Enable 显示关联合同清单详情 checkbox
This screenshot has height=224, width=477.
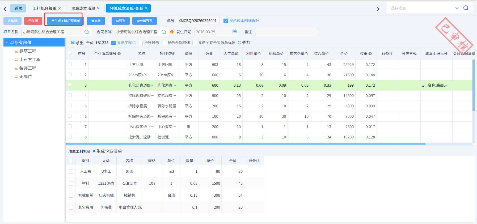click(x=195, y=43)
